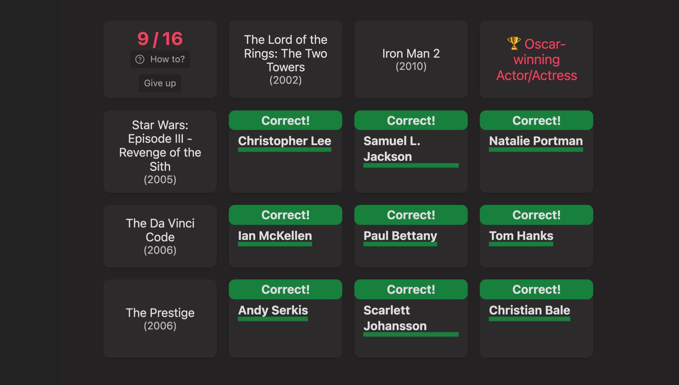Image resolution: width=679 pixels, height=385 pixels.
Task: Select the Oscar-winning Actor/Actress column header
Action: [x=536, y=59]
